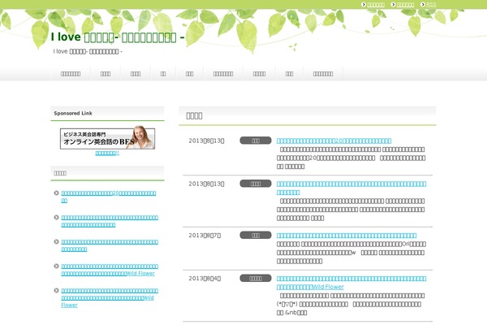Click category badge beside post title containing "20"
The image size is (487, 325).
[256, 141]
